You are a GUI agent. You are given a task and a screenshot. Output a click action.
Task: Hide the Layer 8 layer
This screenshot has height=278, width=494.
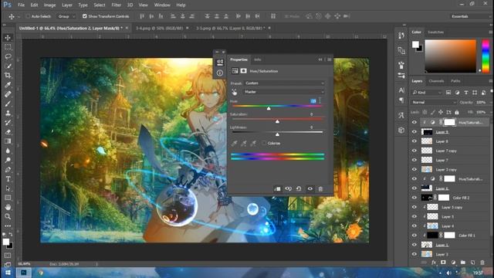414,141
